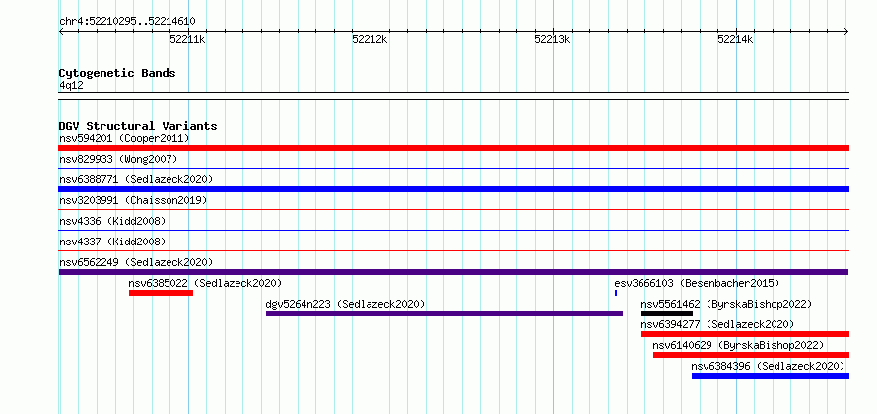Screen dimensions: 877x414
Task: Select the tiny blue esv3666103 marker
Action: click(x=616, y=293)
